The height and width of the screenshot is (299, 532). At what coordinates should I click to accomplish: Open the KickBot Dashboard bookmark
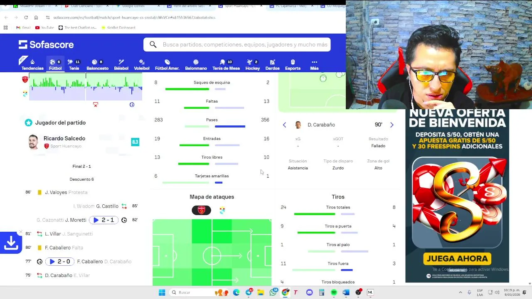(118, 27)
